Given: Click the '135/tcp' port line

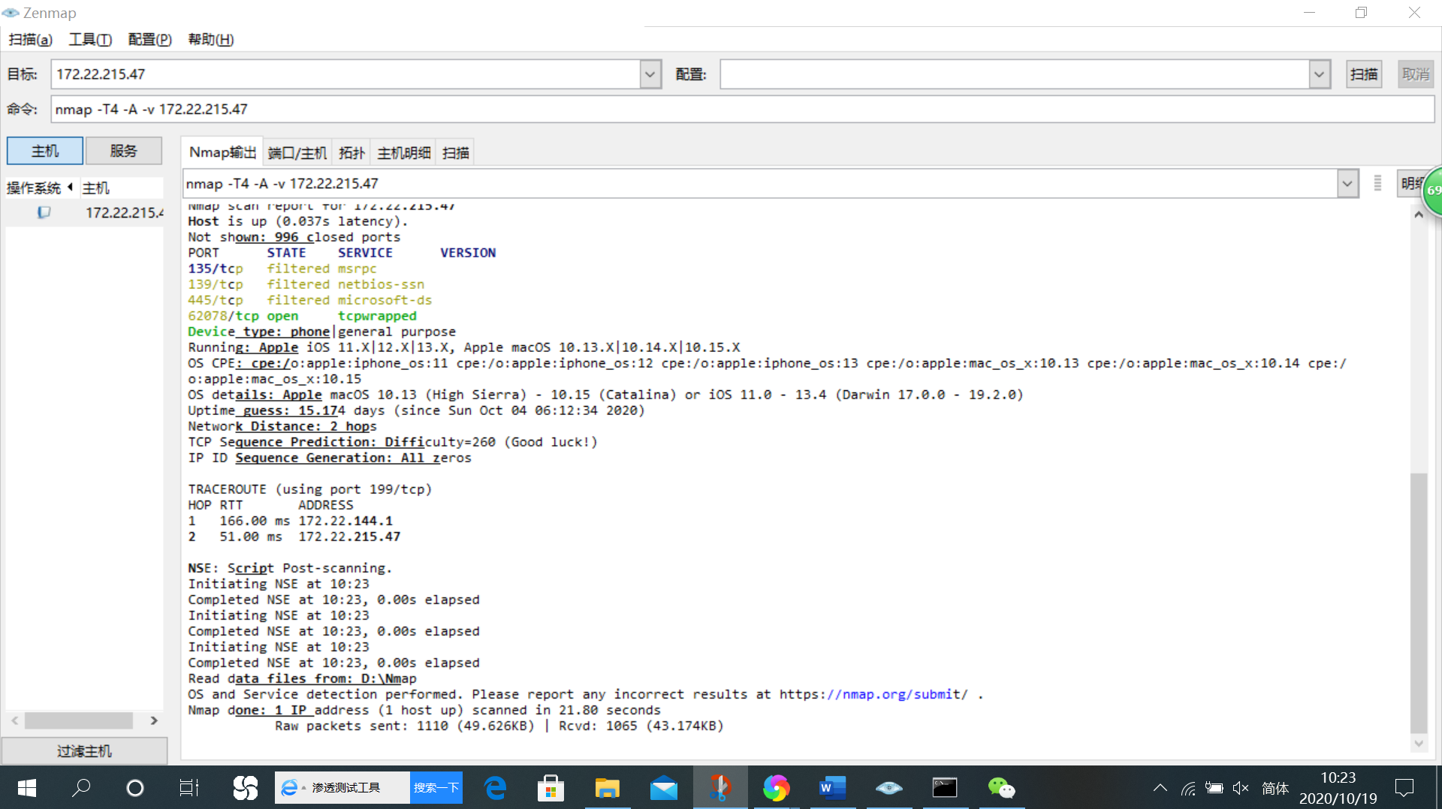Looking at the screenshot, I should click(282, 269).
